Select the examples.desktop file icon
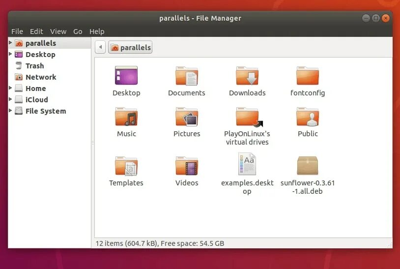Image resolution: width=400 pixels, height=269 pixels. point(247,164)
